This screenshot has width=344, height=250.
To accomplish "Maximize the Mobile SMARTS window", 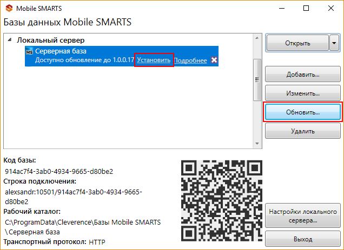I will pyautogui.click(x=306, y=8).
